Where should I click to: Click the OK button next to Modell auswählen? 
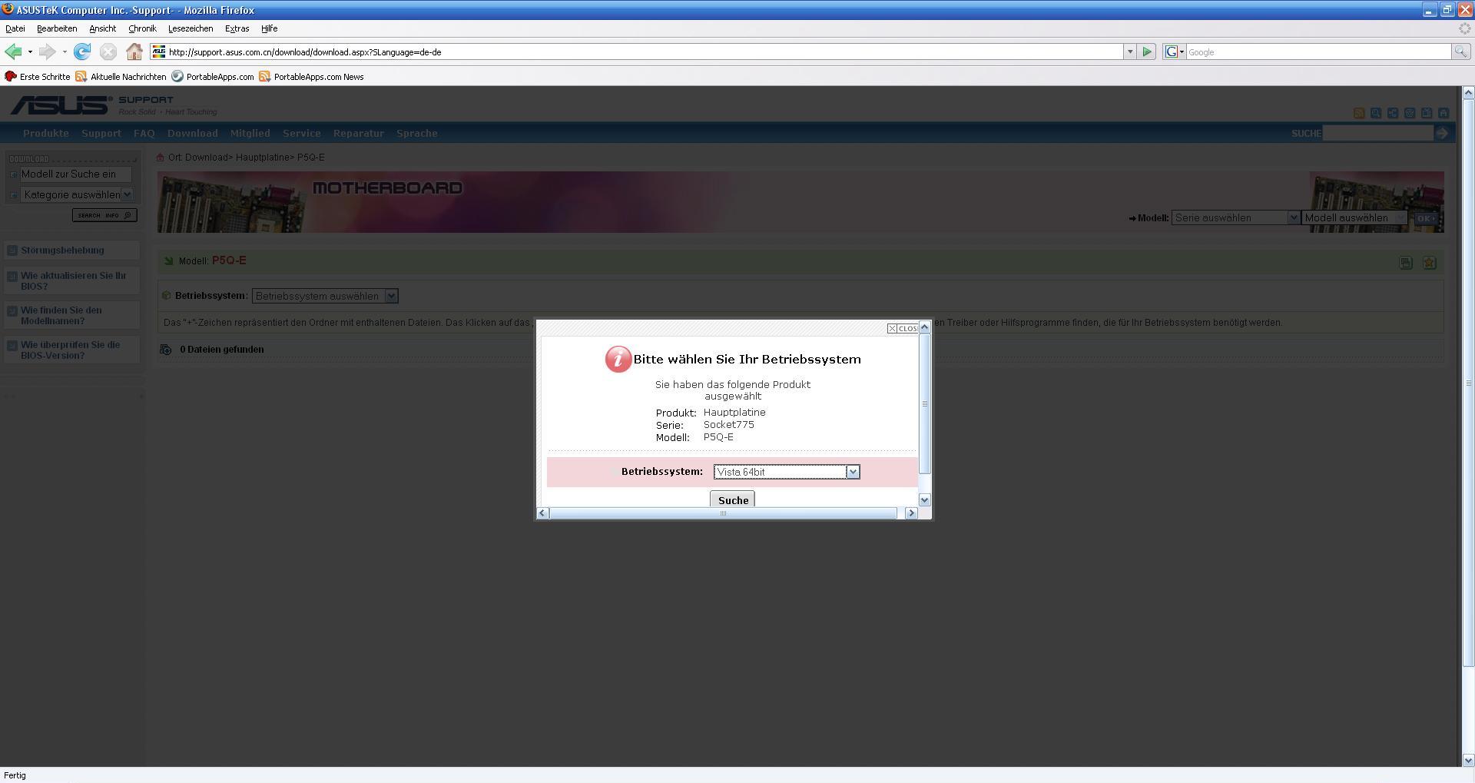pyautogui.click(x=1425, y=218)
